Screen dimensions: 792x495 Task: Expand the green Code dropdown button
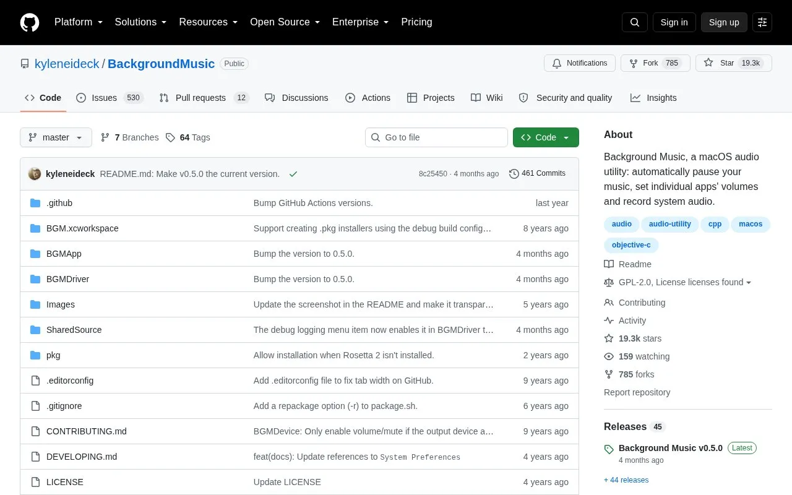(x=546, y=137)
